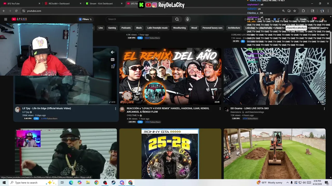Select the Personal luxury cars chip
Viewport: 332px width, 186px height.
point(212,28)
